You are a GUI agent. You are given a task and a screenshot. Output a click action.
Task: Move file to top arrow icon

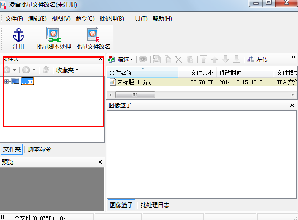tap(203, 59)
